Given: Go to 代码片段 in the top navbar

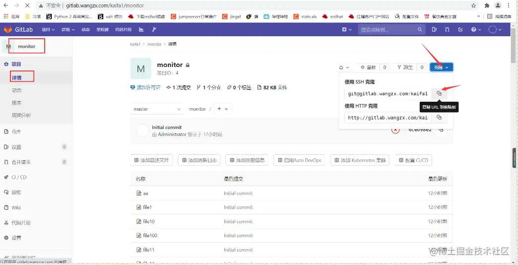Looking at the screenshot, I should (123, 29).
